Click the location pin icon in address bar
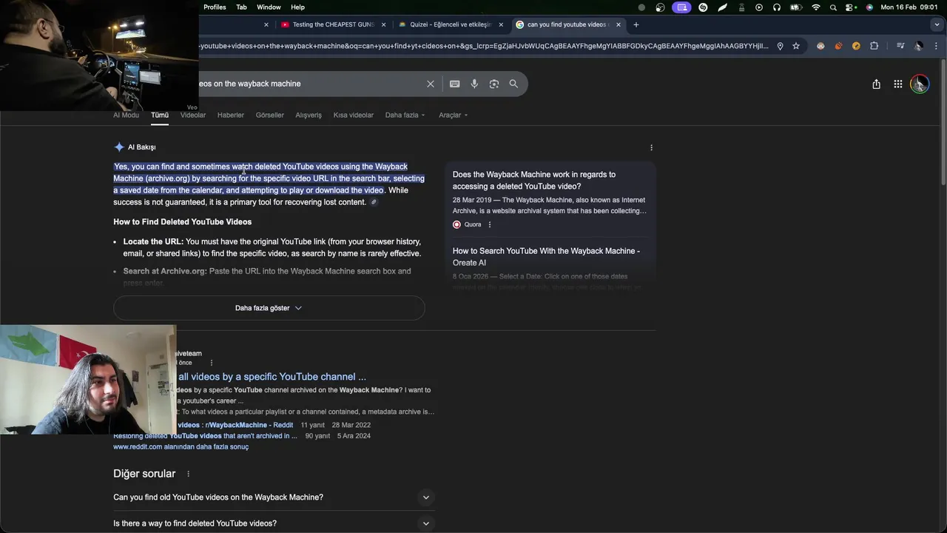Screen dimensions: 947x533 tap(780, 46)
